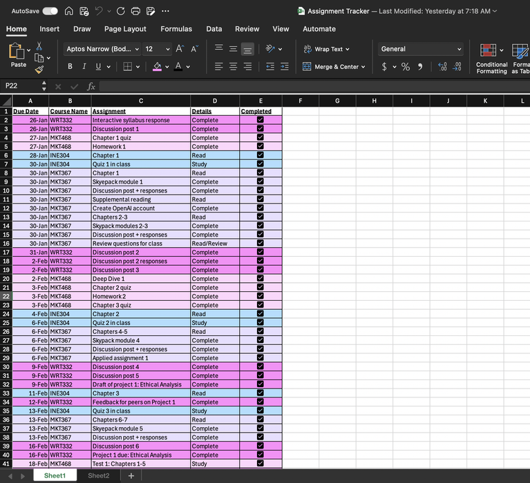Screen dimensions: 530x483
Task: Open the Wrap Text dropdown
Action: point(348,49)
